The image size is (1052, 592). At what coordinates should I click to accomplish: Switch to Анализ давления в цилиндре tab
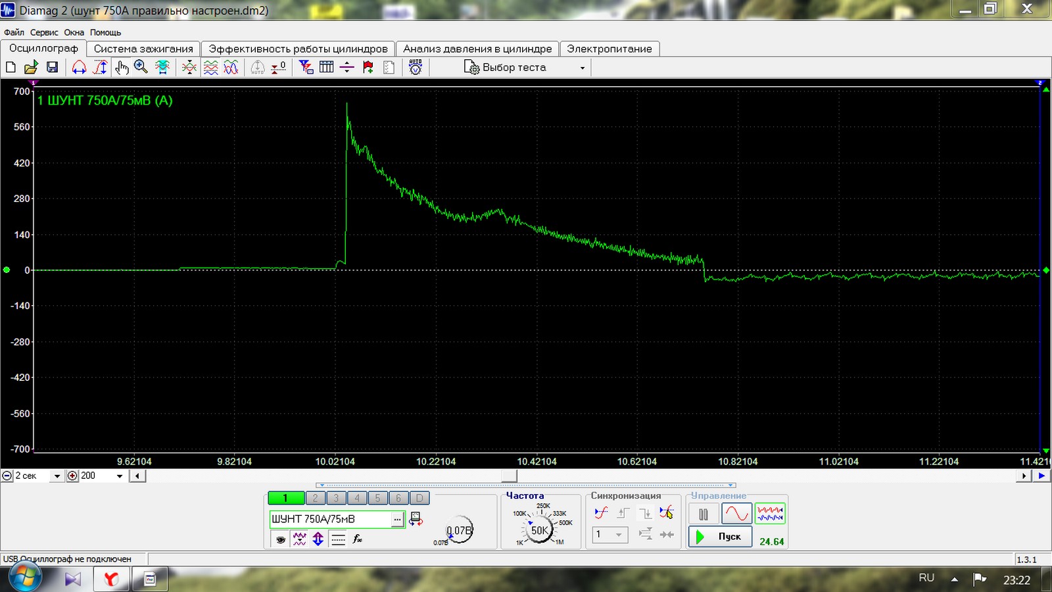pos(477,49)
